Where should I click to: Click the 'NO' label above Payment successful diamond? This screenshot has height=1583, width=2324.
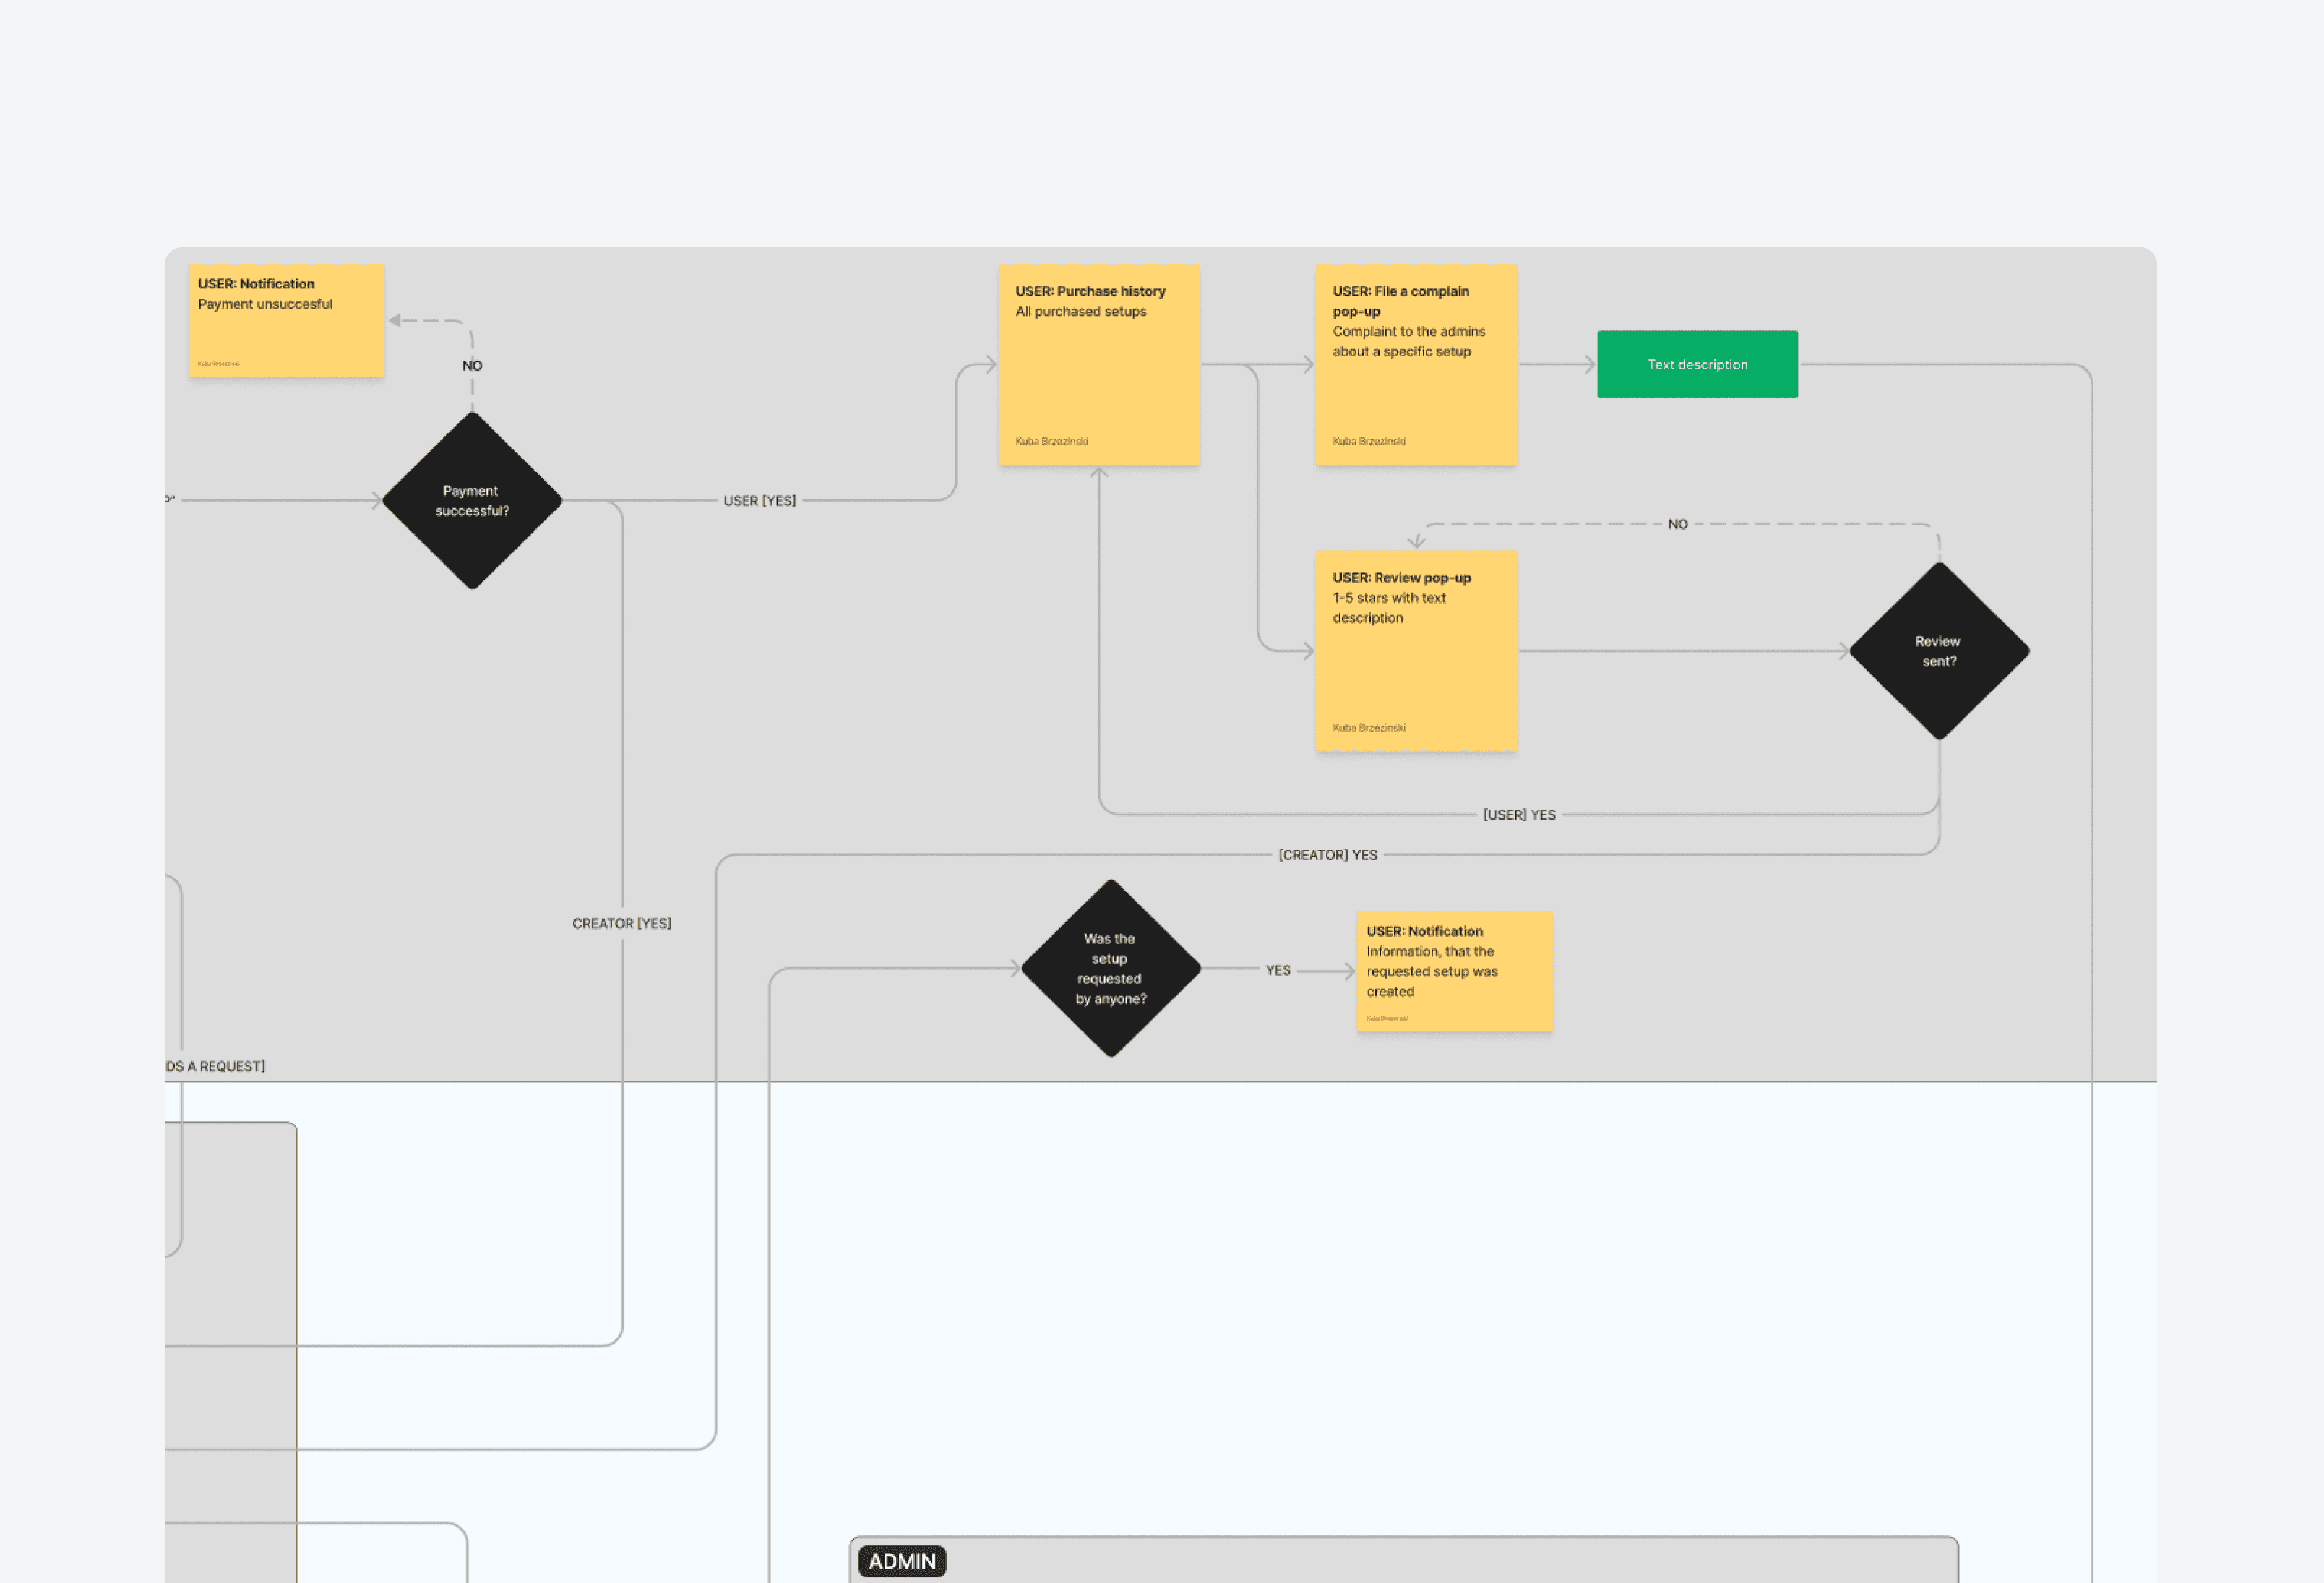click(x=472, y=366)
